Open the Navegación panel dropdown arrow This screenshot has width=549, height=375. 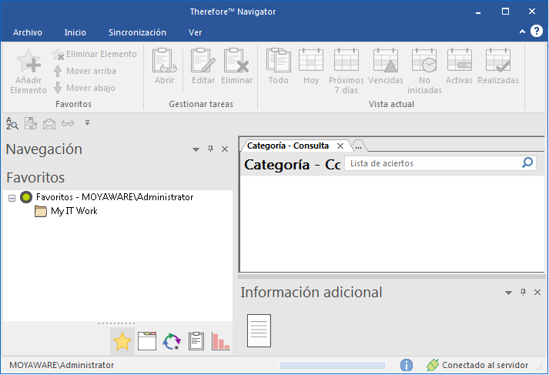(196, 149)
